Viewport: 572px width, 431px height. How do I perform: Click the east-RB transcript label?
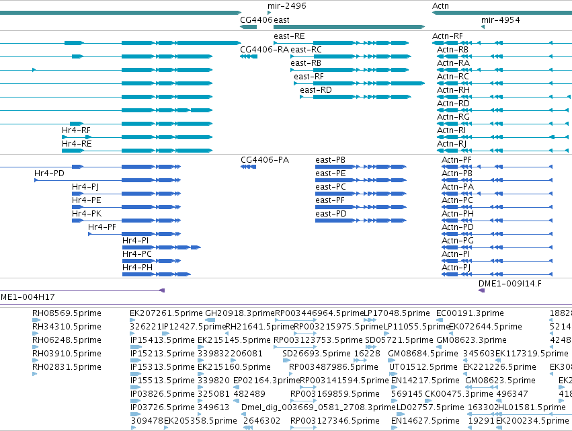(306, 63)
